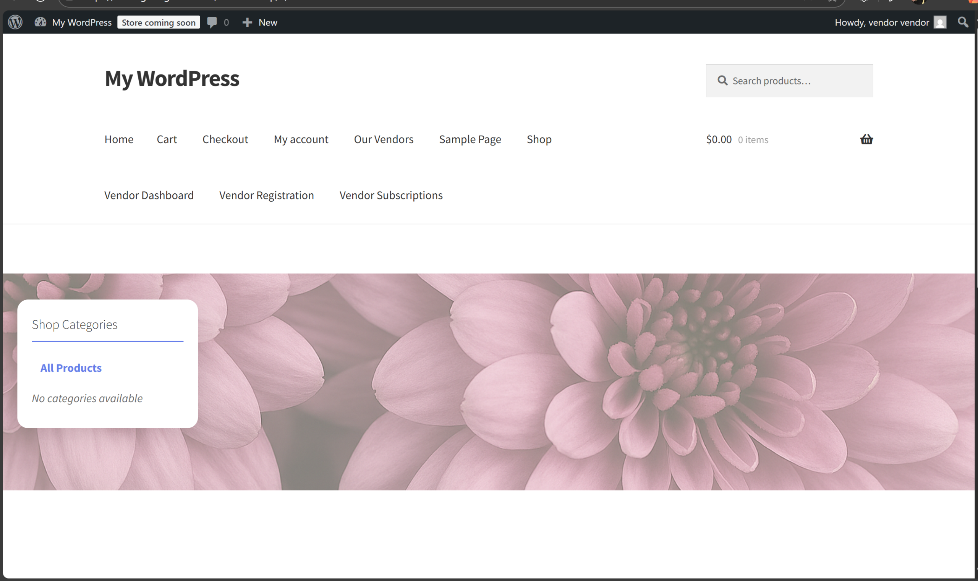Click the plus icon next to New
This screenshot has width=978, height=581.
pyautogui.click(x=247, y=22)
